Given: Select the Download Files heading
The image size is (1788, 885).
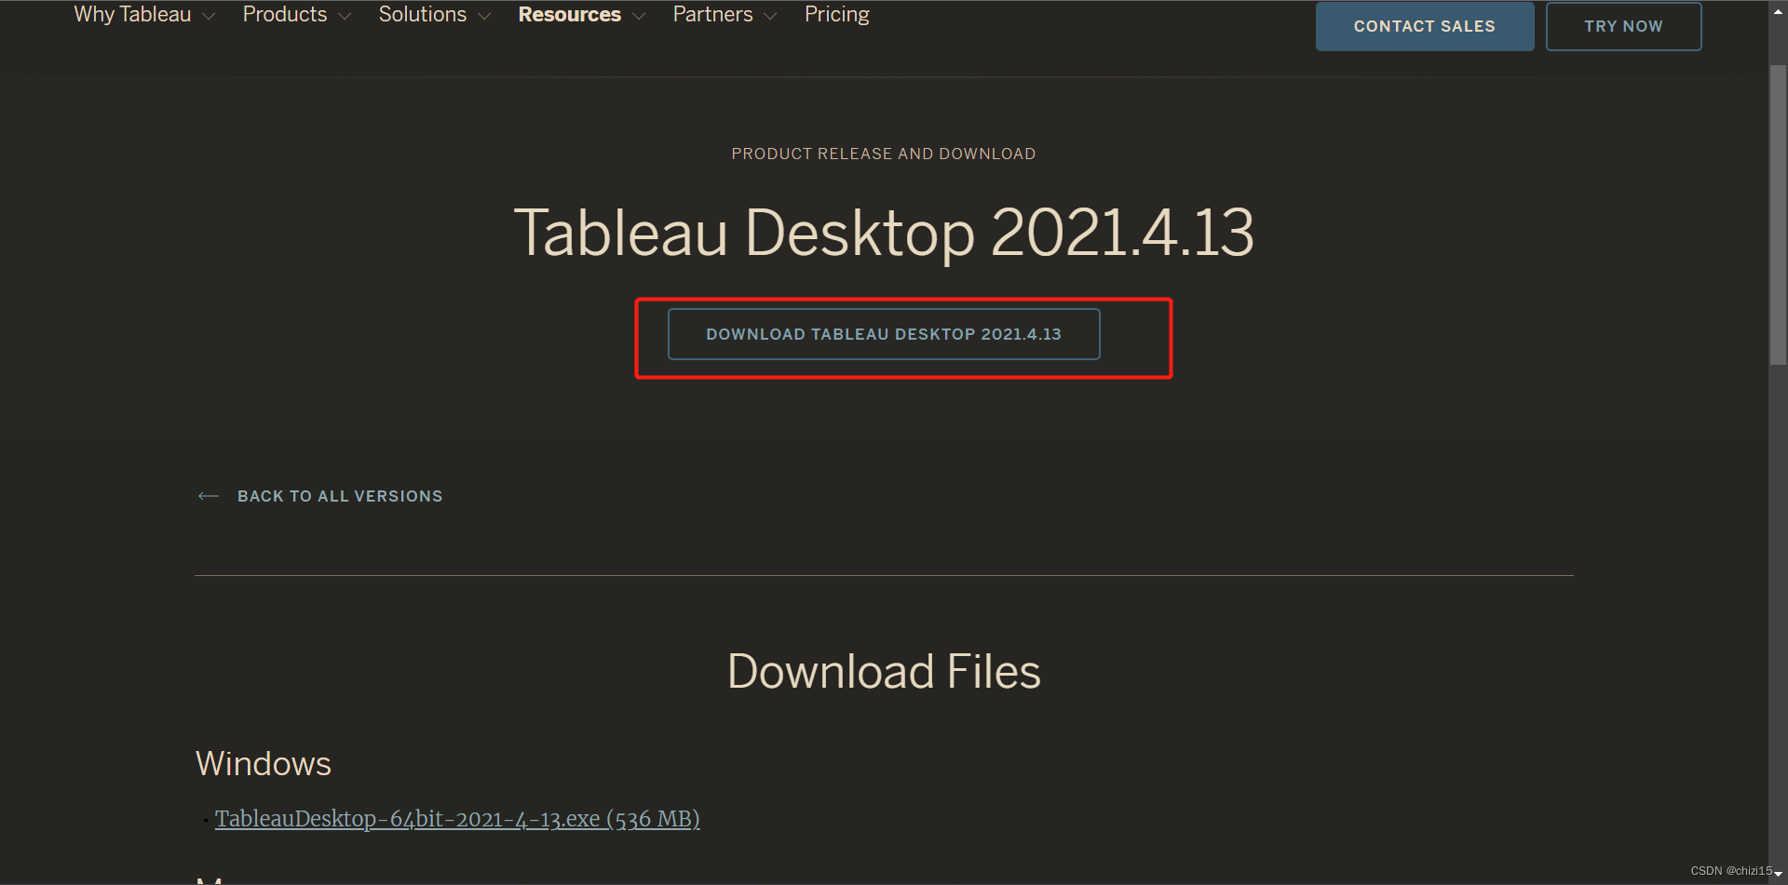Looking at the screenshot, I should (x=884, y=672).
